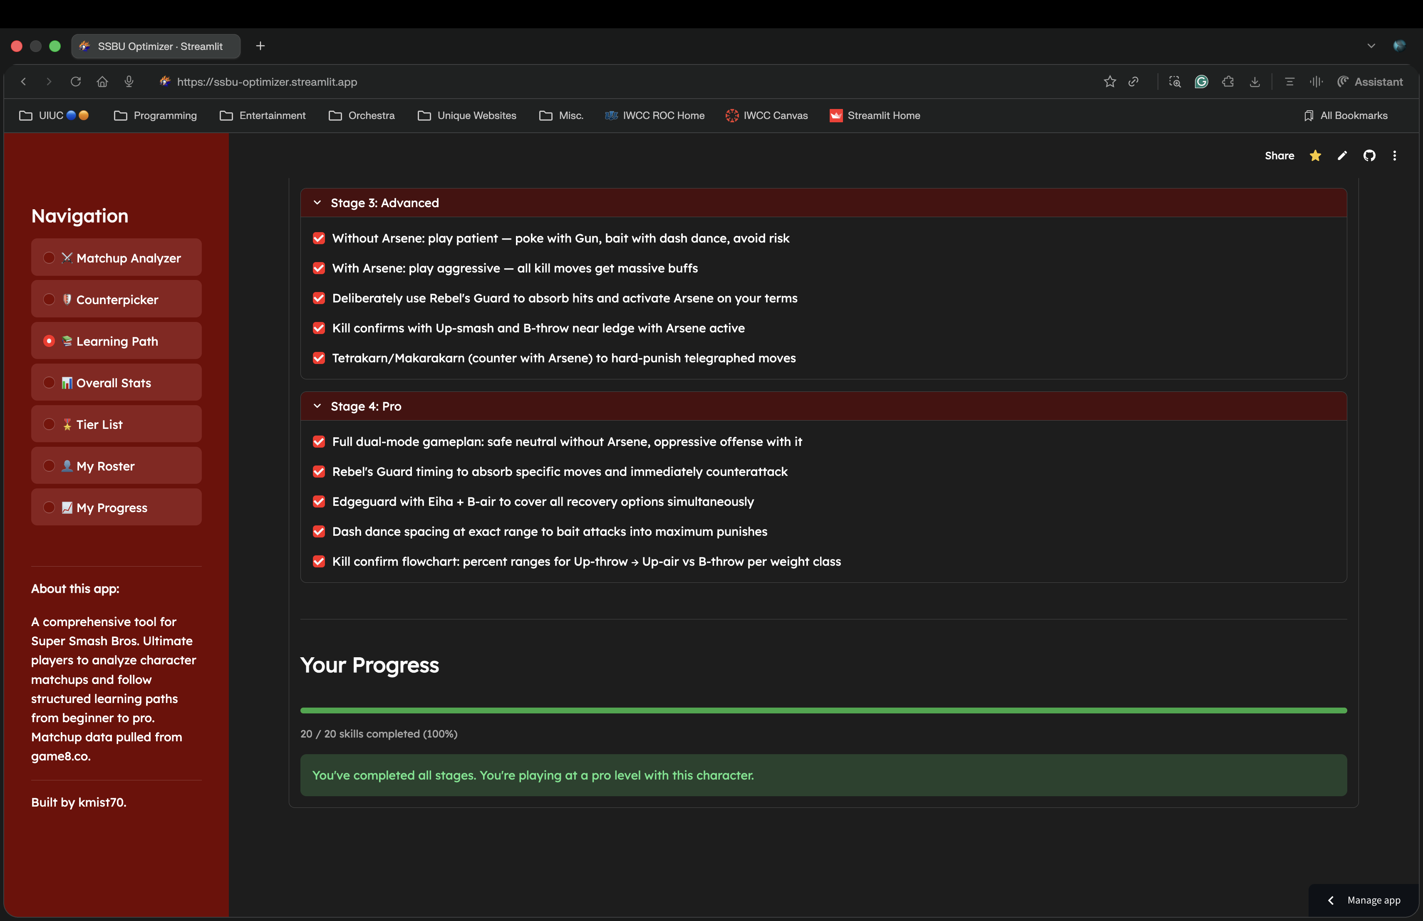The image size is (1423, 921).
Task: Uncheck 'Dash dance spacing' skill
Action: [x=319, y=531]
